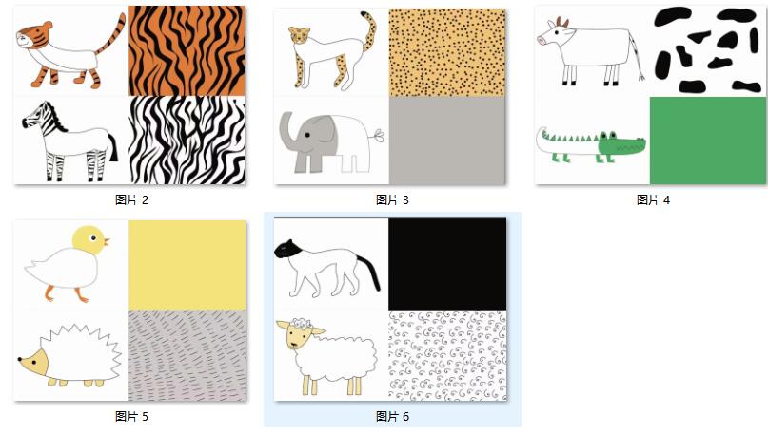768x433 pixels.
Task: Click the highlighted 图片 6 thumbnail
Action: pyautogui.click(x=390, y=310)
